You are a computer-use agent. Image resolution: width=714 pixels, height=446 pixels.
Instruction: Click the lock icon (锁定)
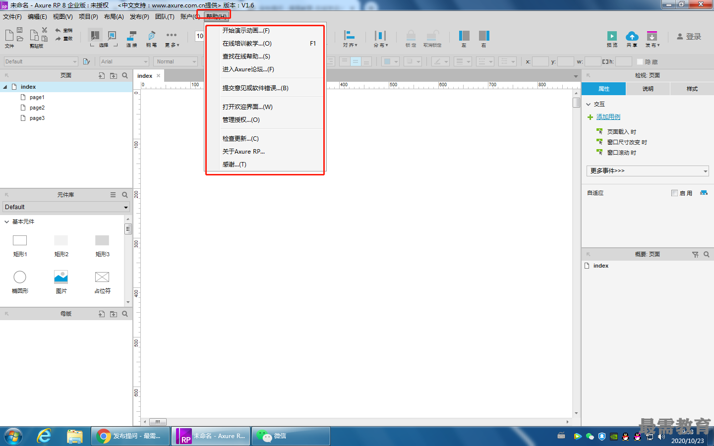click(411, 38)
